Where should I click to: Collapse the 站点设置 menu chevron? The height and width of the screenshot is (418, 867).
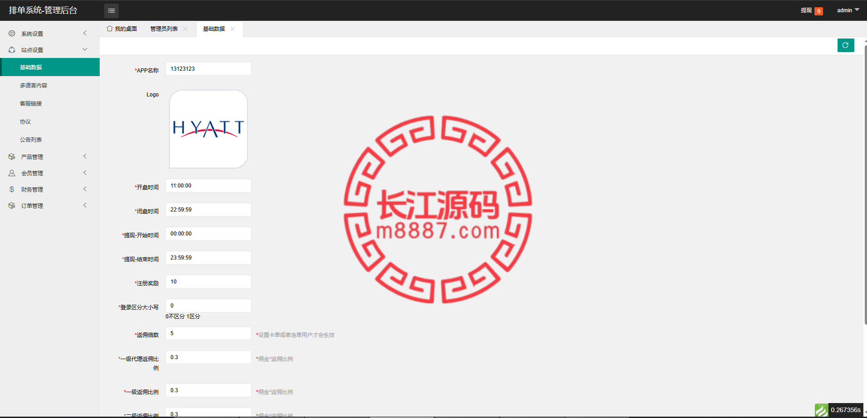pyautogui.click(x=85, y=49)
